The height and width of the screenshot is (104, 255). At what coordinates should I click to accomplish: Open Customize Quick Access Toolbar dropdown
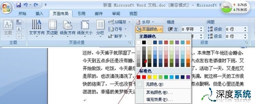(x=46, y=5)
